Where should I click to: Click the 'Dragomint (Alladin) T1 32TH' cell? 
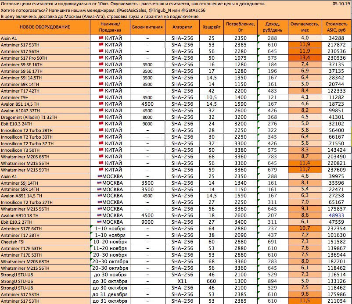point(45,117)
